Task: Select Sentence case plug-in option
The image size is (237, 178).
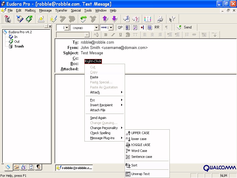Action: point(147,157)
